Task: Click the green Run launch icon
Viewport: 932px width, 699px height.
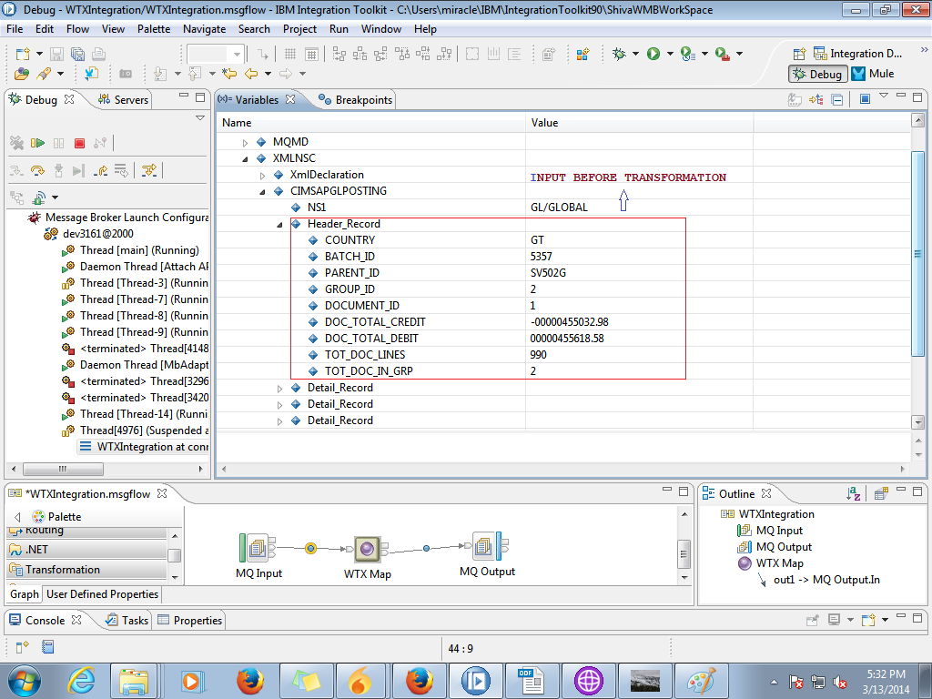Action: (653, 54)
